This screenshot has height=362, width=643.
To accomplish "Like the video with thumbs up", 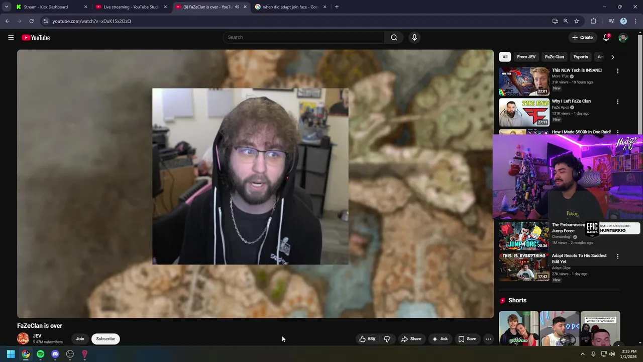I will coord(367,339).
